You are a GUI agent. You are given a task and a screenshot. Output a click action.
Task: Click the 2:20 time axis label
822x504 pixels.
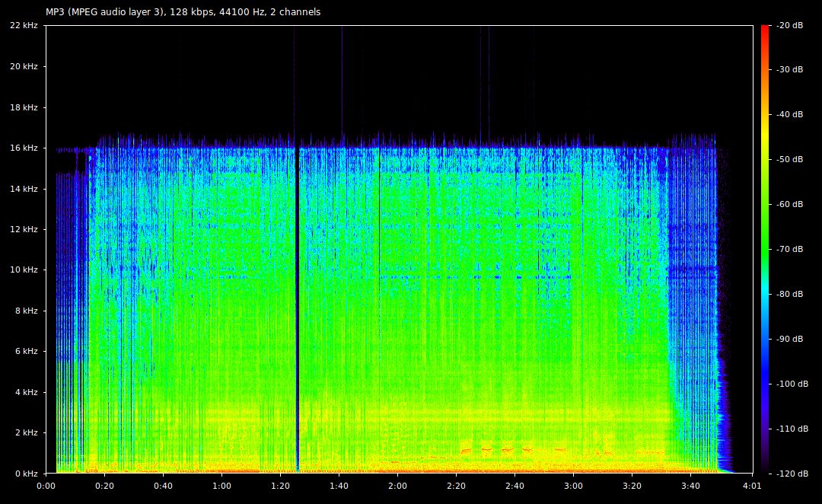456,486
